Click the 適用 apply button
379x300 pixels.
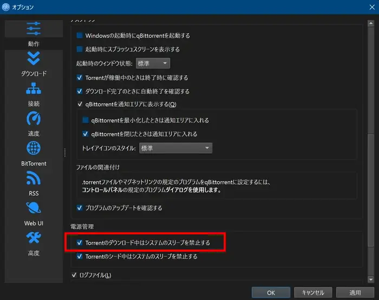[x=355, y=293]
